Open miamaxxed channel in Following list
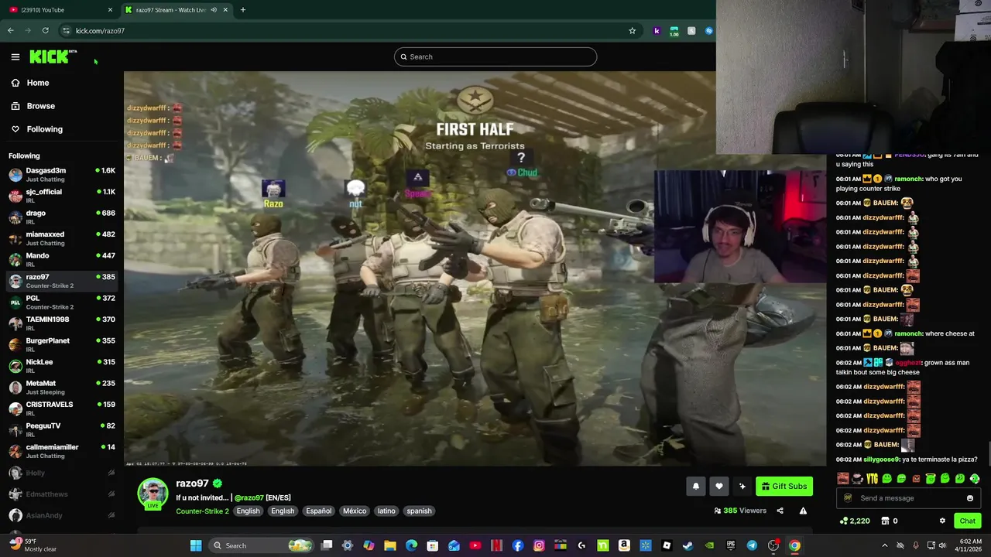 point(62,238)
